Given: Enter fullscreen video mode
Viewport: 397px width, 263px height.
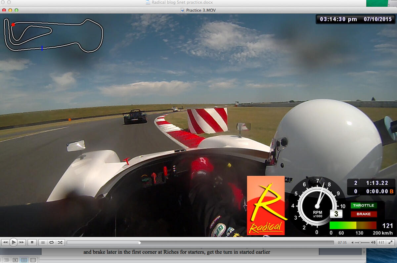Looking at the screenshot, I should (x=390, y=242).
